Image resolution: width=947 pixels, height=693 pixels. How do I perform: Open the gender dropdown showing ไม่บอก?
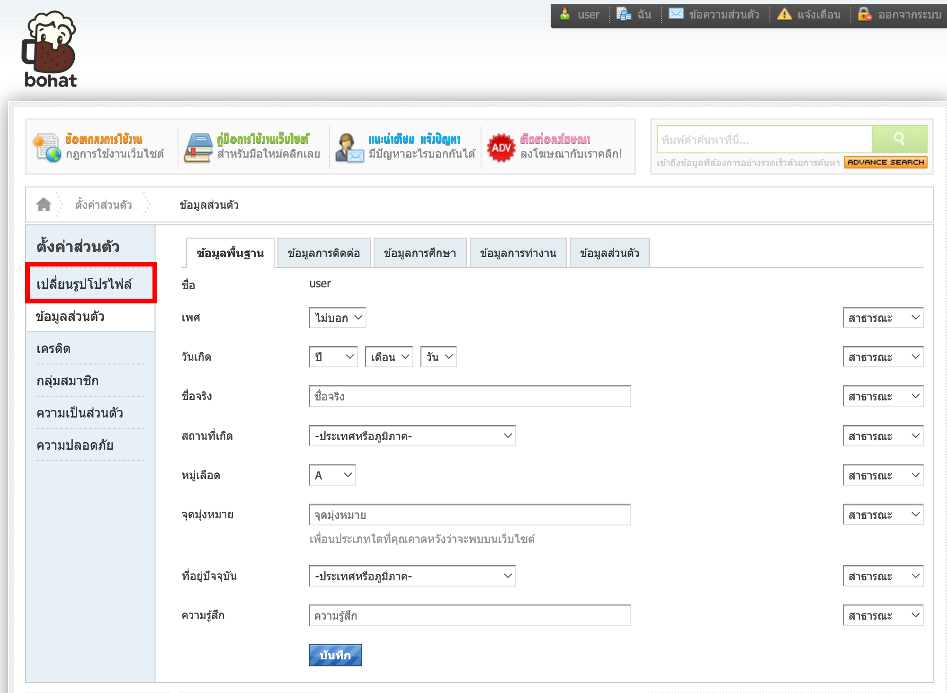pos(338,318)
